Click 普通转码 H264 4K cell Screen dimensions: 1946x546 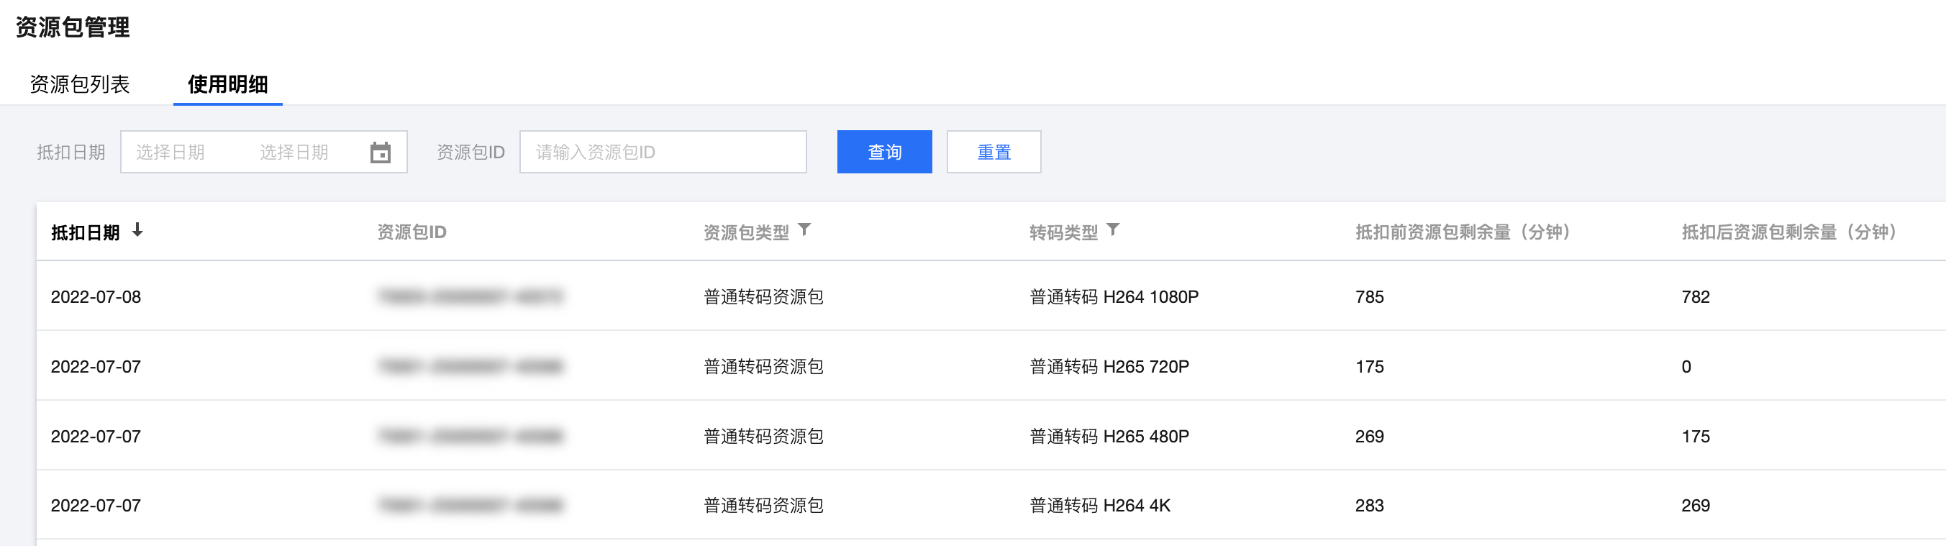1100,506
